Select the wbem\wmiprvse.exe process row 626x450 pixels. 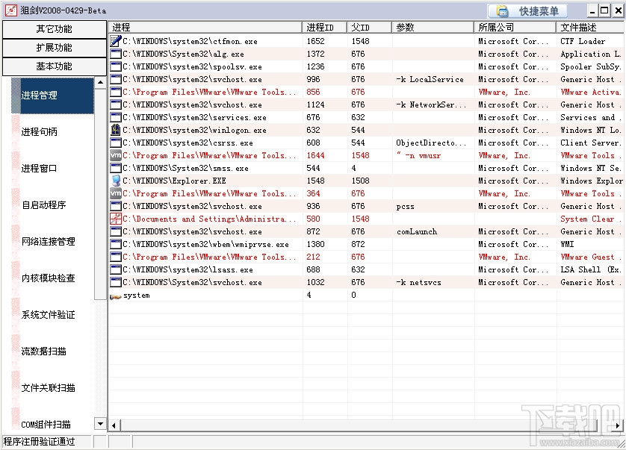pyautogui.click(x=366, y=244)
